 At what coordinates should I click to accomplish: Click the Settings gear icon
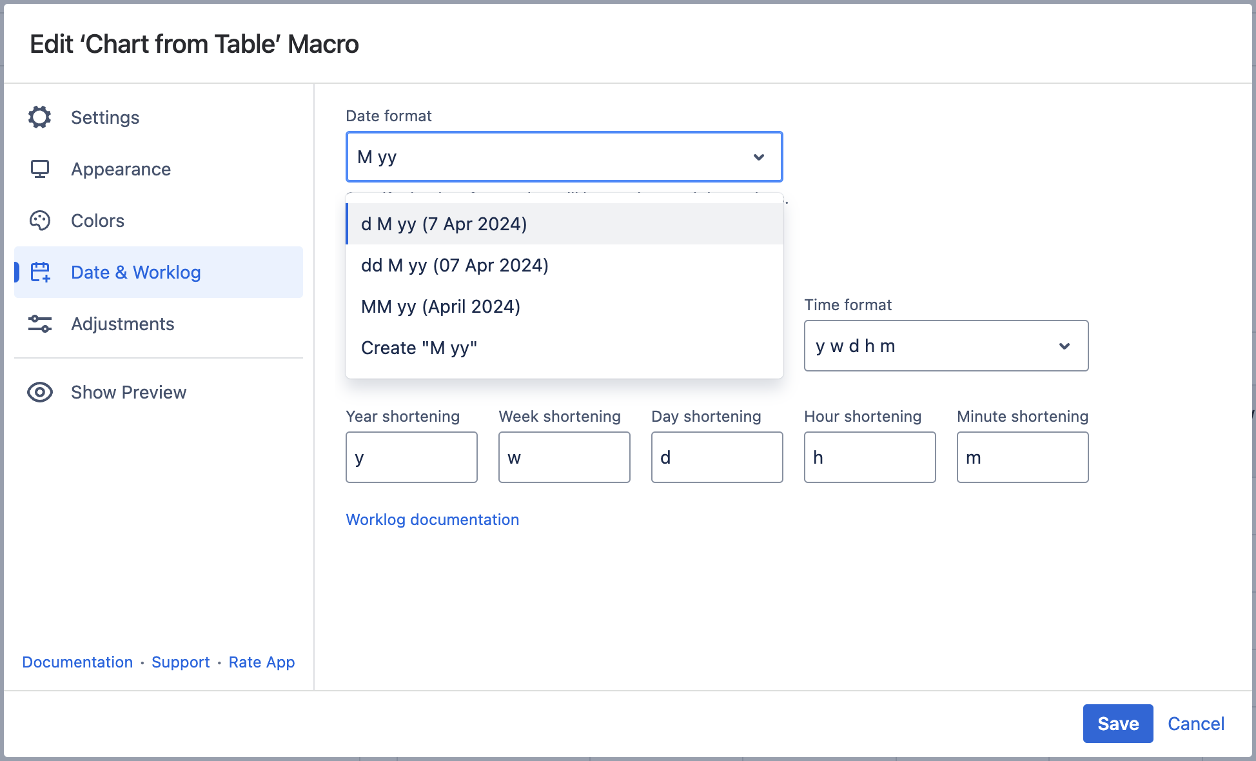coord(39,117)
